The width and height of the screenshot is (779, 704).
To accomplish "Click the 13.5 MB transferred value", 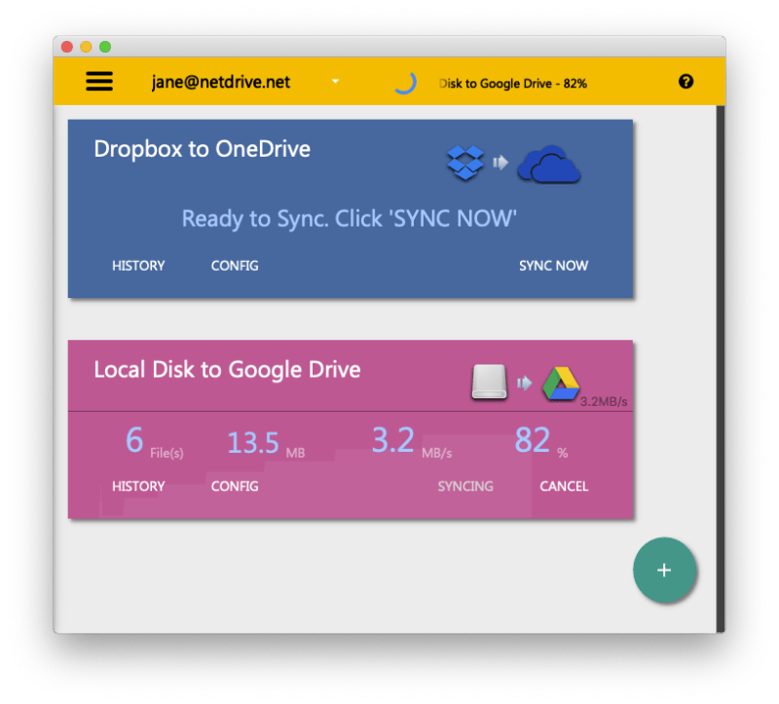I will [266, 444].
